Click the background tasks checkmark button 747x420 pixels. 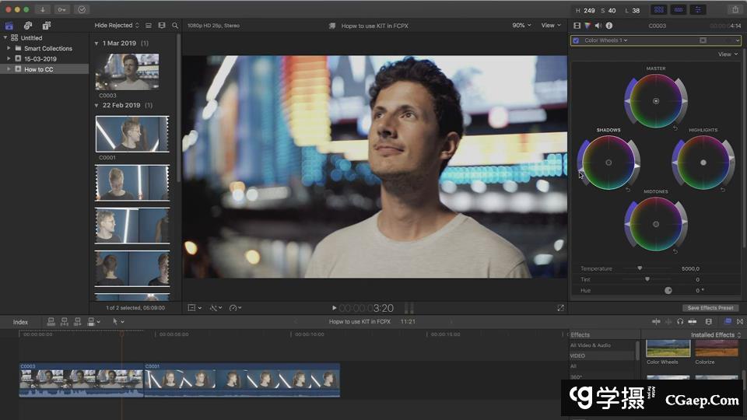tap(82, 9)
